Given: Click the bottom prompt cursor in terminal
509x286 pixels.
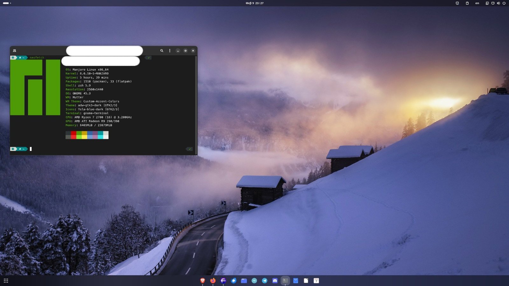Looking at the screenshot, I should tap(31, 149).
